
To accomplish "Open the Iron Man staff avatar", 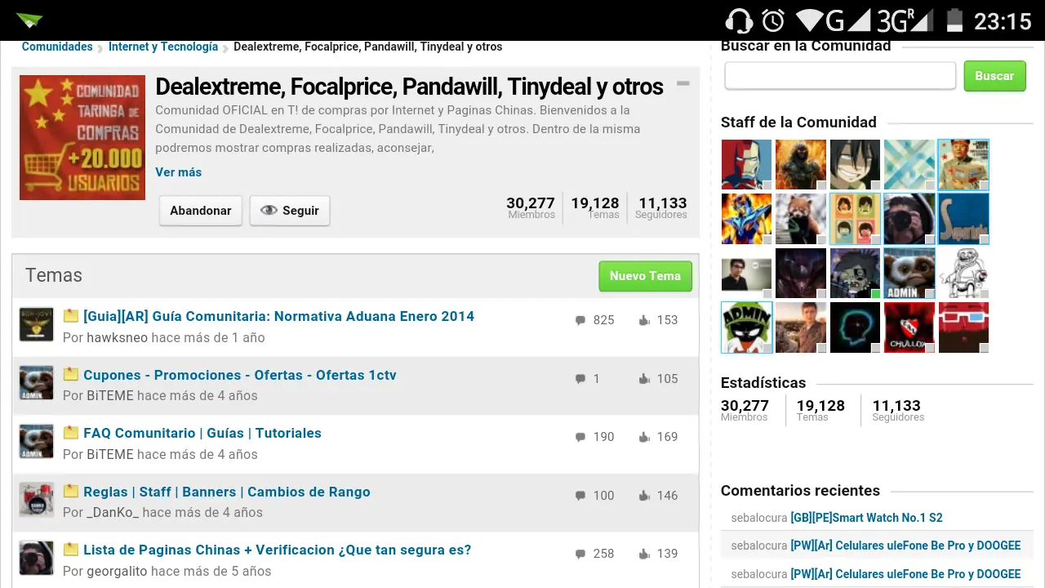I will pos(746,164).
